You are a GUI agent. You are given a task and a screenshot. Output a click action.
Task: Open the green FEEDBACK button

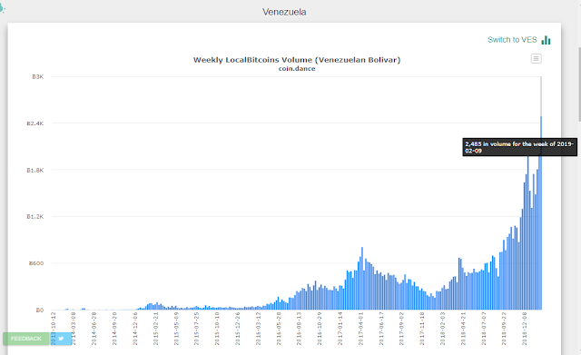tap(26, 339)
